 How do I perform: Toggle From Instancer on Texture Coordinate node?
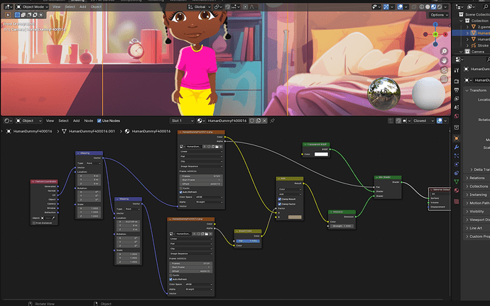click(x=34, y=223)
